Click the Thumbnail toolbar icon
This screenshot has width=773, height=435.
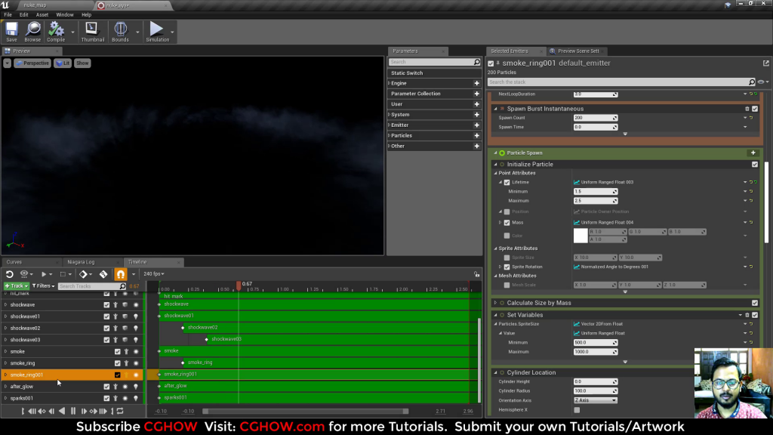click(91, 30)
